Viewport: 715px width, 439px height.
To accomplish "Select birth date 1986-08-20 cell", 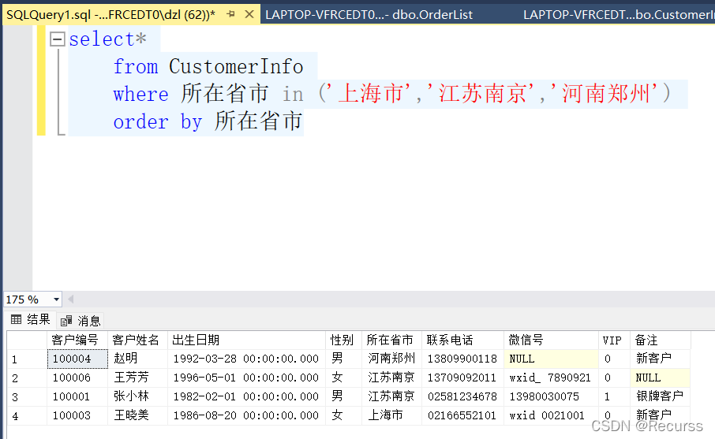I will (247, 415).
